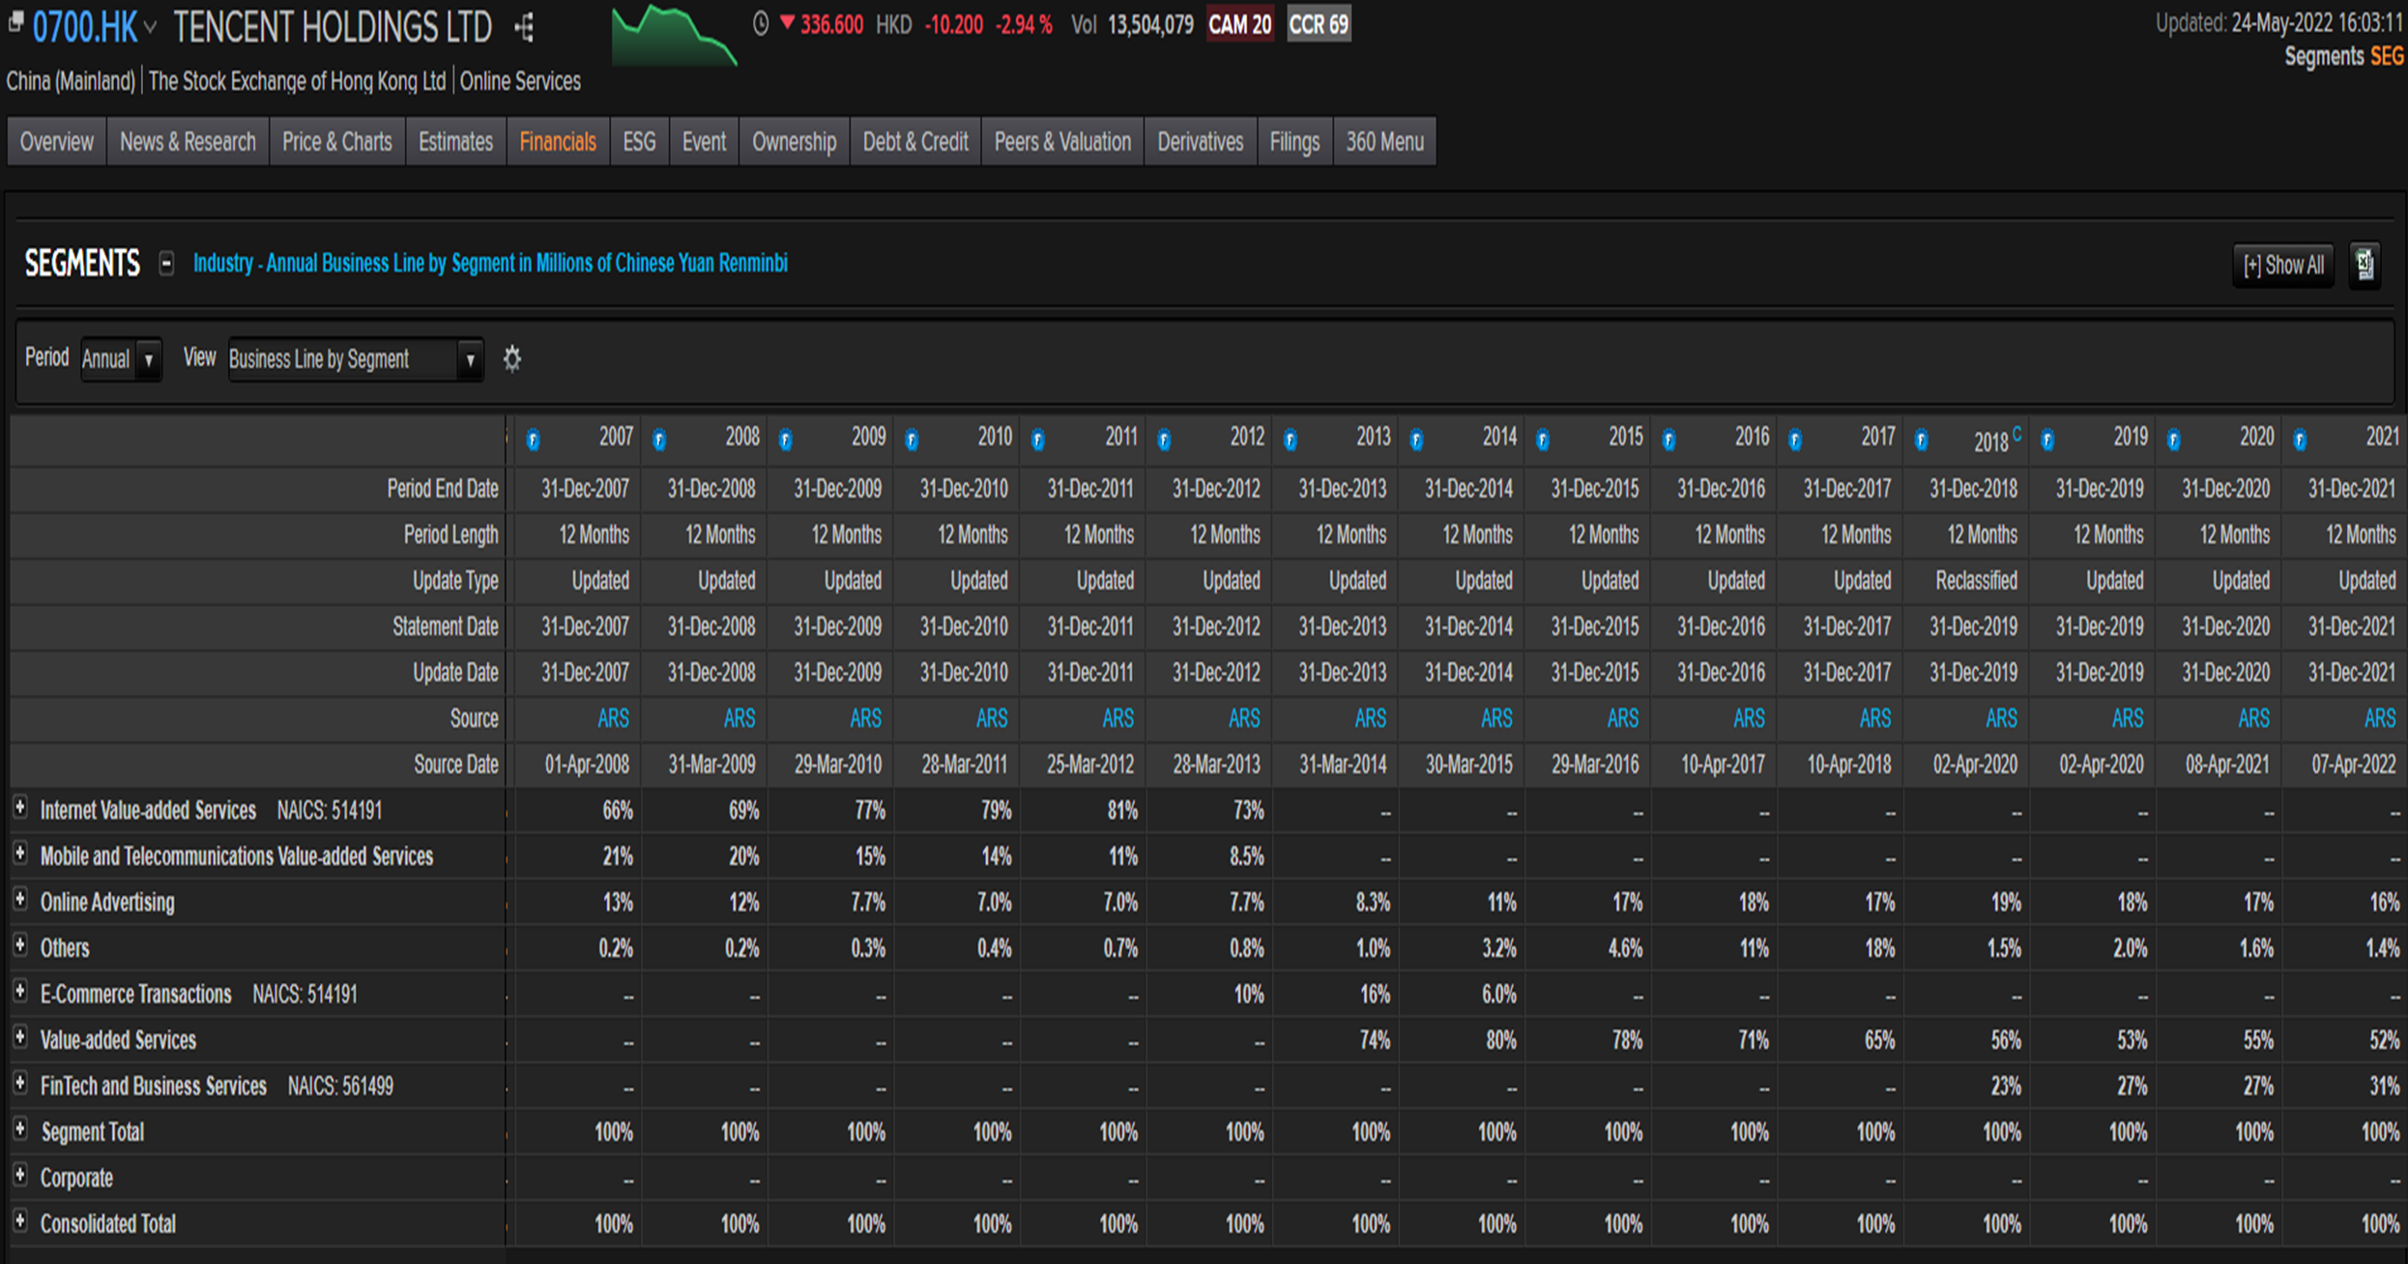
Task: Open the 0700.HK ticker link
Action: pos(85,27)
